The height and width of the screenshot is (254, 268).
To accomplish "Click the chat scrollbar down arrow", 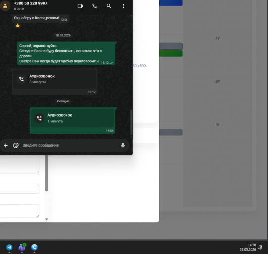I will coord(131,137).
